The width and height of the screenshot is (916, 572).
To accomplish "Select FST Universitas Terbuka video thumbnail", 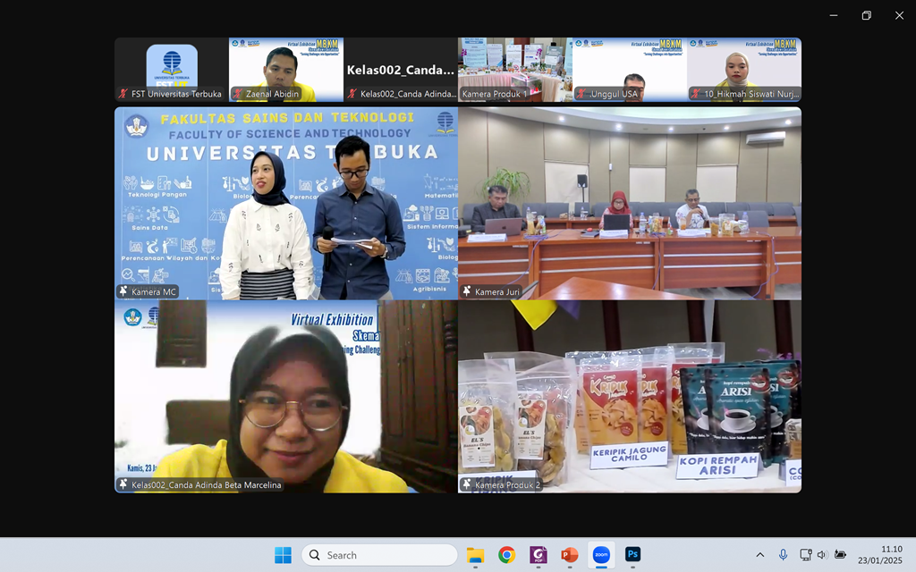I will [172, 69].
